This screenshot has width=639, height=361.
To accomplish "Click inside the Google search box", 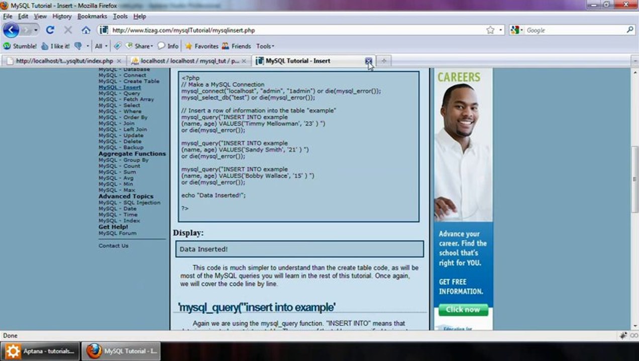I will [x=575, y=30].
